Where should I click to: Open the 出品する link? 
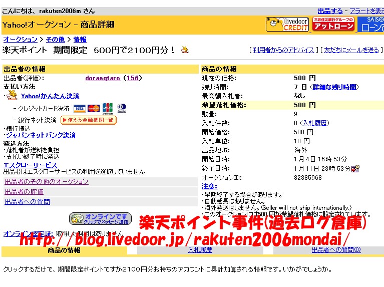tap(330, 11)
